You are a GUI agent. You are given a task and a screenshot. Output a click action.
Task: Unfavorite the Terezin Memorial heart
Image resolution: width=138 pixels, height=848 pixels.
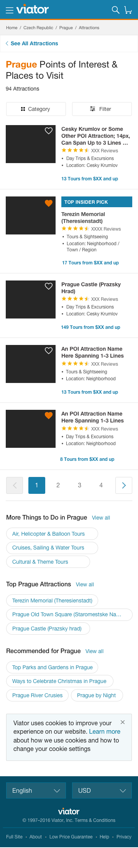pyautogui.click(x=49, y=203)
